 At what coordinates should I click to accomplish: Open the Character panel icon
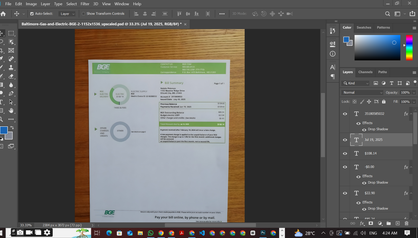click(333, 67)
